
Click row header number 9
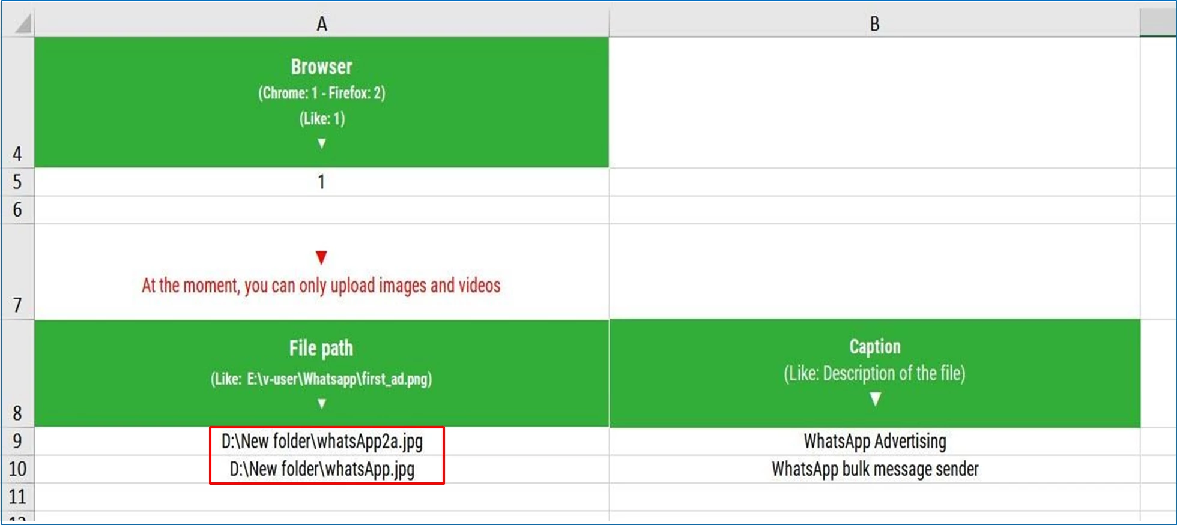point(17,441)
